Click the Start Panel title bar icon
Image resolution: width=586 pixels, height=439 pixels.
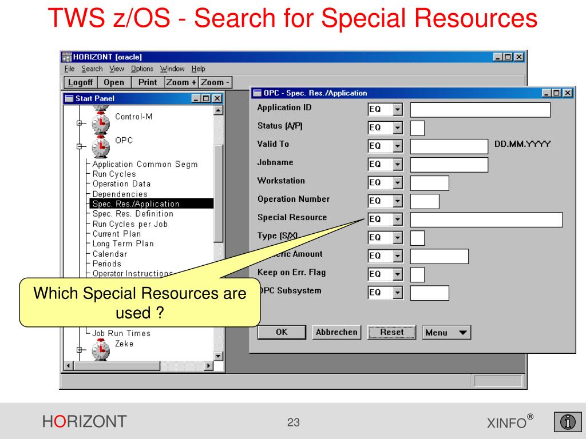coord(69,98)
